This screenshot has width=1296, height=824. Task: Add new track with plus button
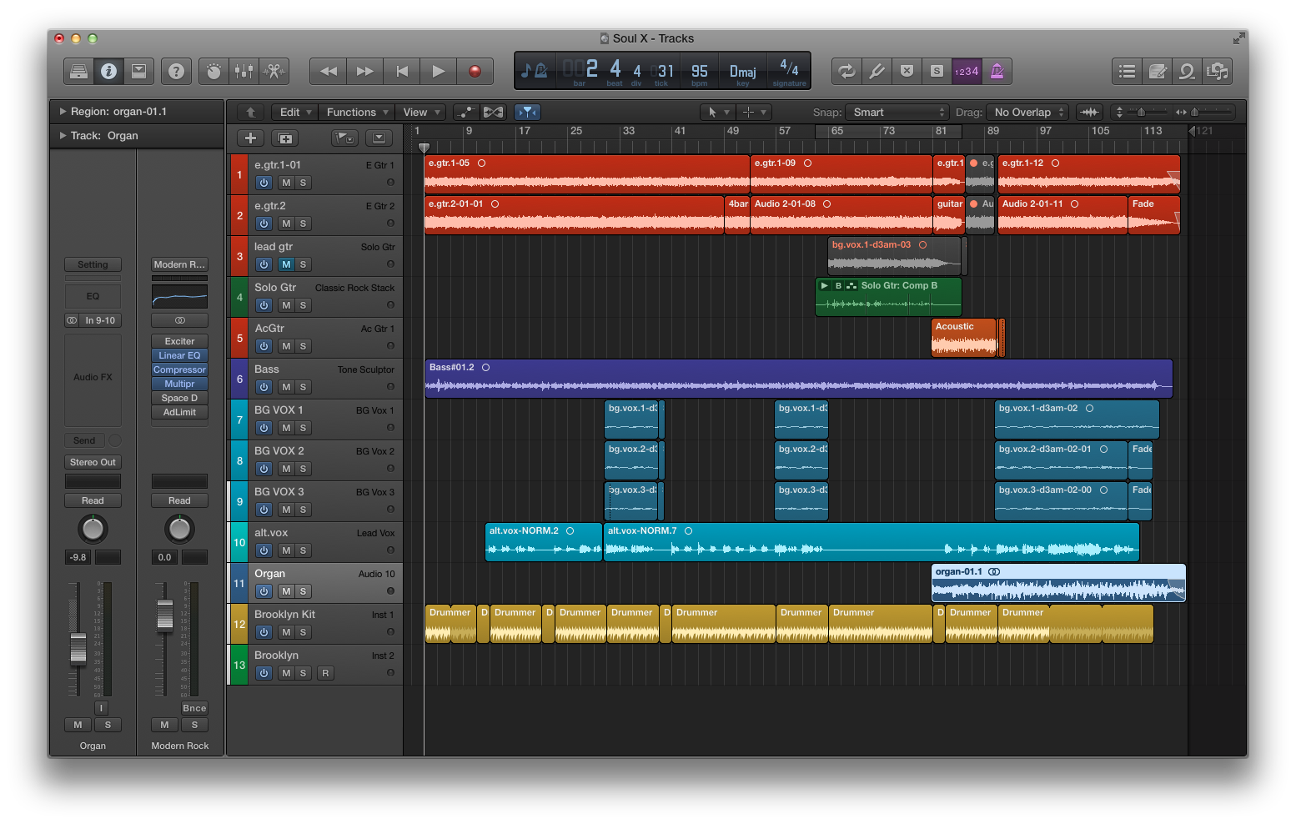coord(251,138)
